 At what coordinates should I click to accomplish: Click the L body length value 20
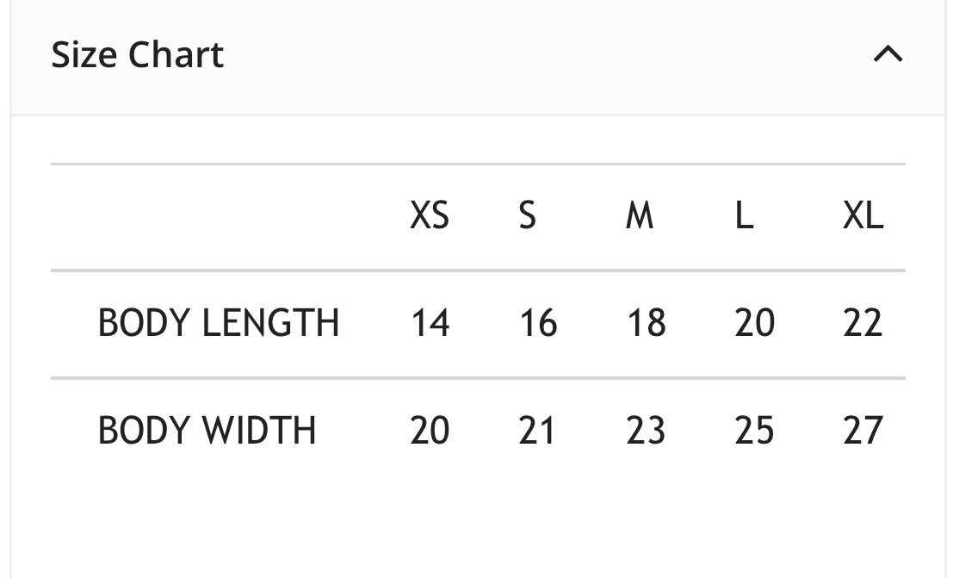pos(754,323)
